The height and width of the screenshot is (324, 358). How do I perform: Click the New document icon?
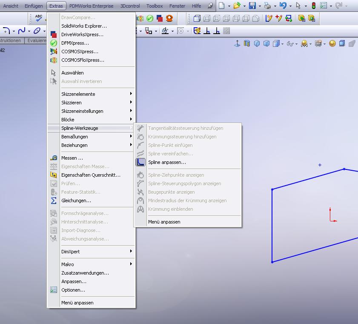point(222,6)
